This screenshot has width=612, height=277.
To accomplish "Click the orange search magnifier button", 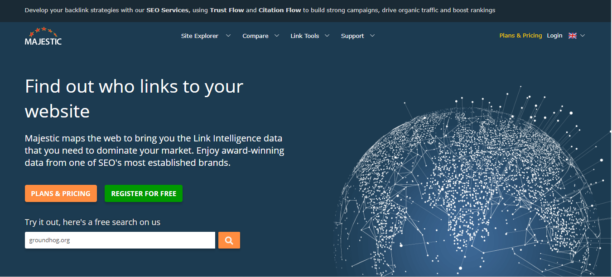I will (x=229, y=240).
